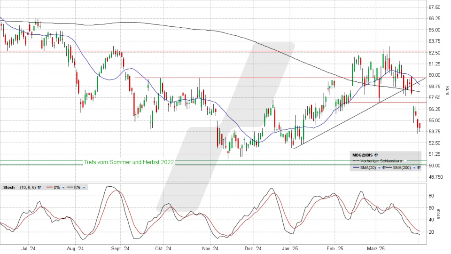The image size is (451, 254).
Task: Open settings icon for SMA(200)
Action: (419, 167)
